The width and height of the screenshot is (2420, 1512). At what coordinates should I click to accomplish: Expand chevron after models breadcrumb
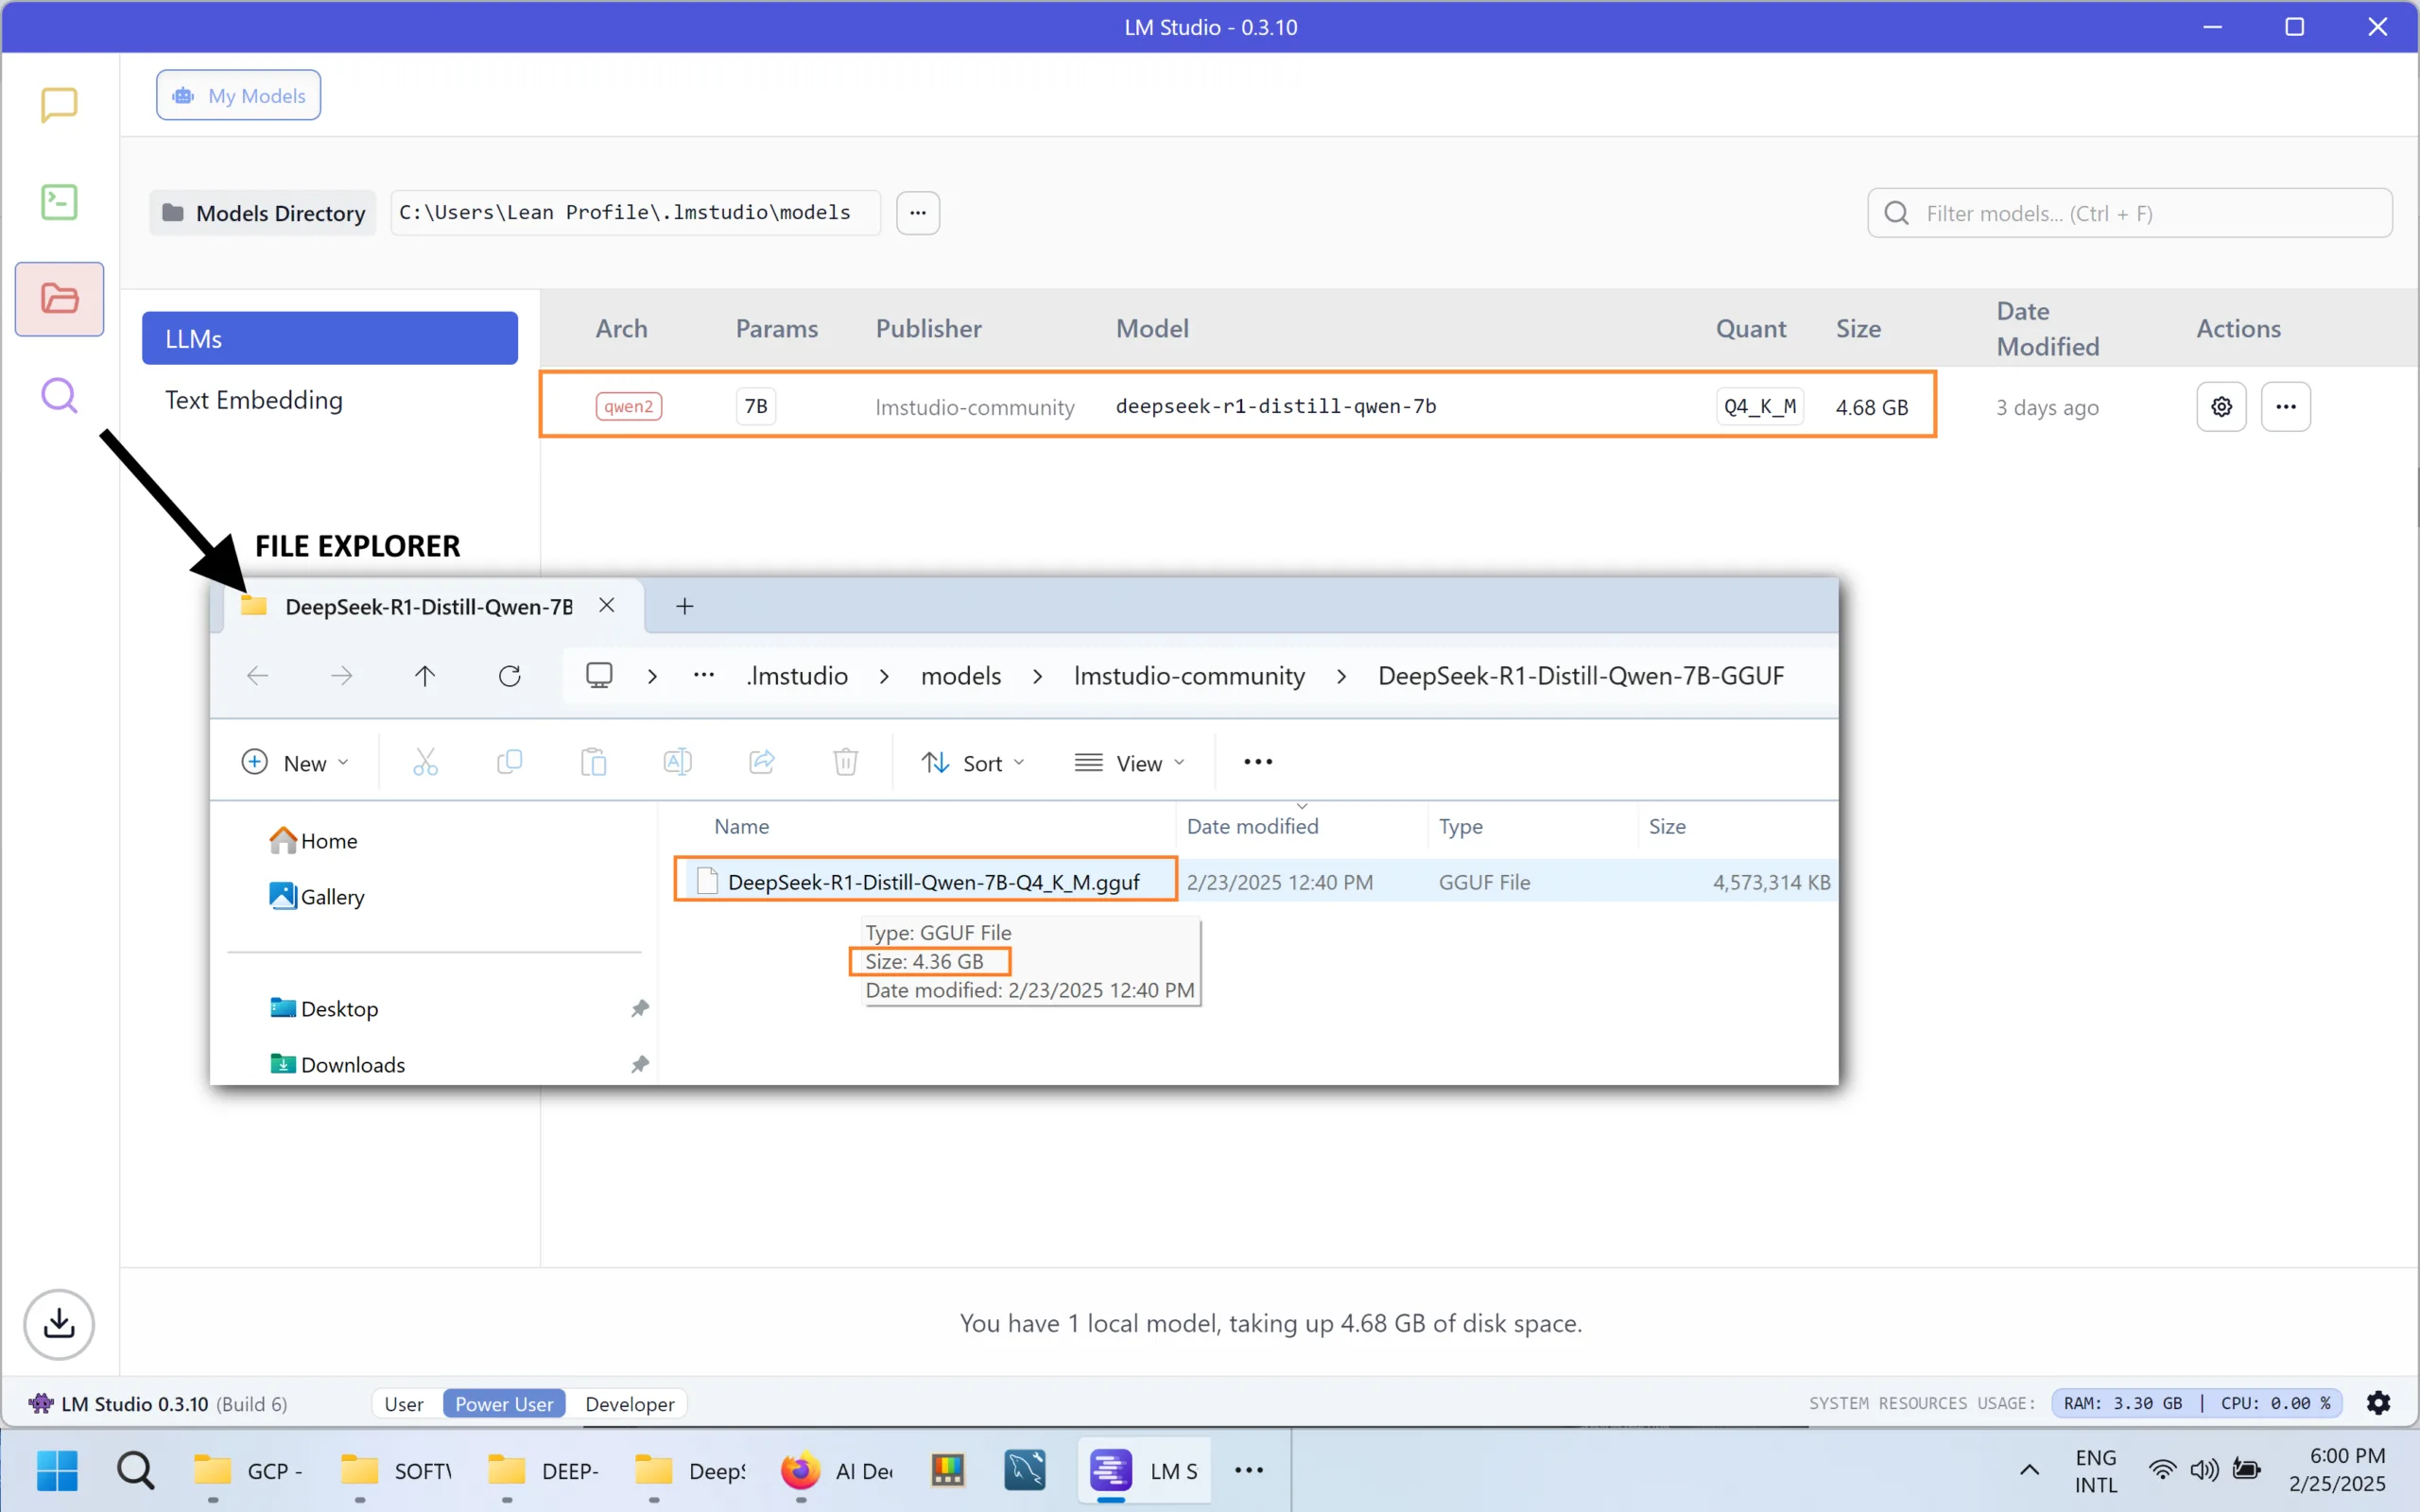point(1038,677)
